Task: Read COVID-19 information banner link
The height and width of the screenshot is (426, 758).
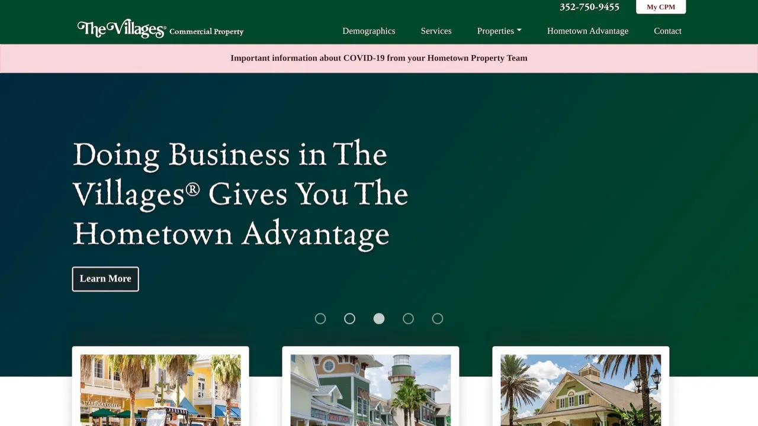Action: [379, 58]
